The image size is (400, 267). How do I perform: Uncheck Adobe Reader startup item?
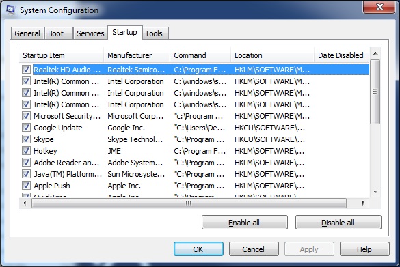(x=26, y=163)
